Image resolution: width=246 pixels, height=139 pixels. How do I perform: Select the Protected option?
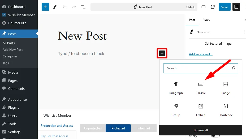(x=118, y=128)
